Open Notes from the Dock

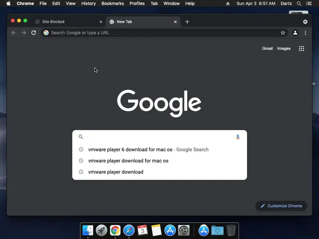(x=156, y=230)
